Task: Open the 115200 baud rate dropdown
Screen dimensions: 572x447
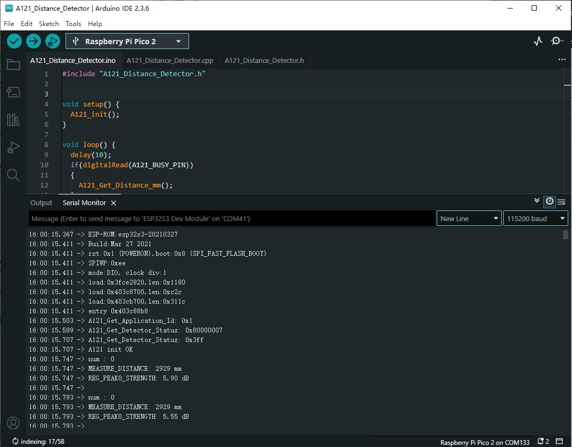Action: [x=535, y=218]
